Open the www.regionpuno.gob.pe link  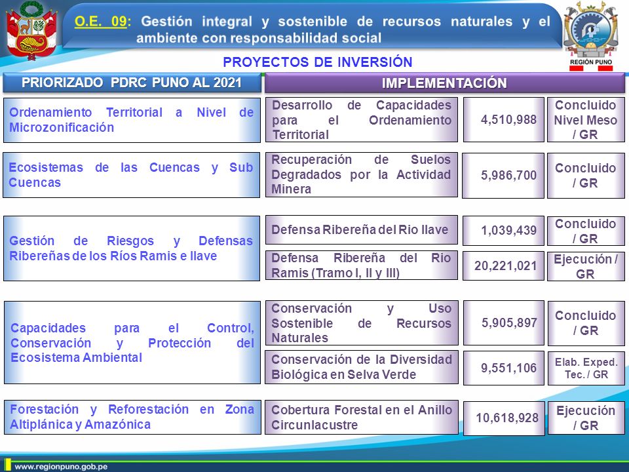(x=61, y=467)
